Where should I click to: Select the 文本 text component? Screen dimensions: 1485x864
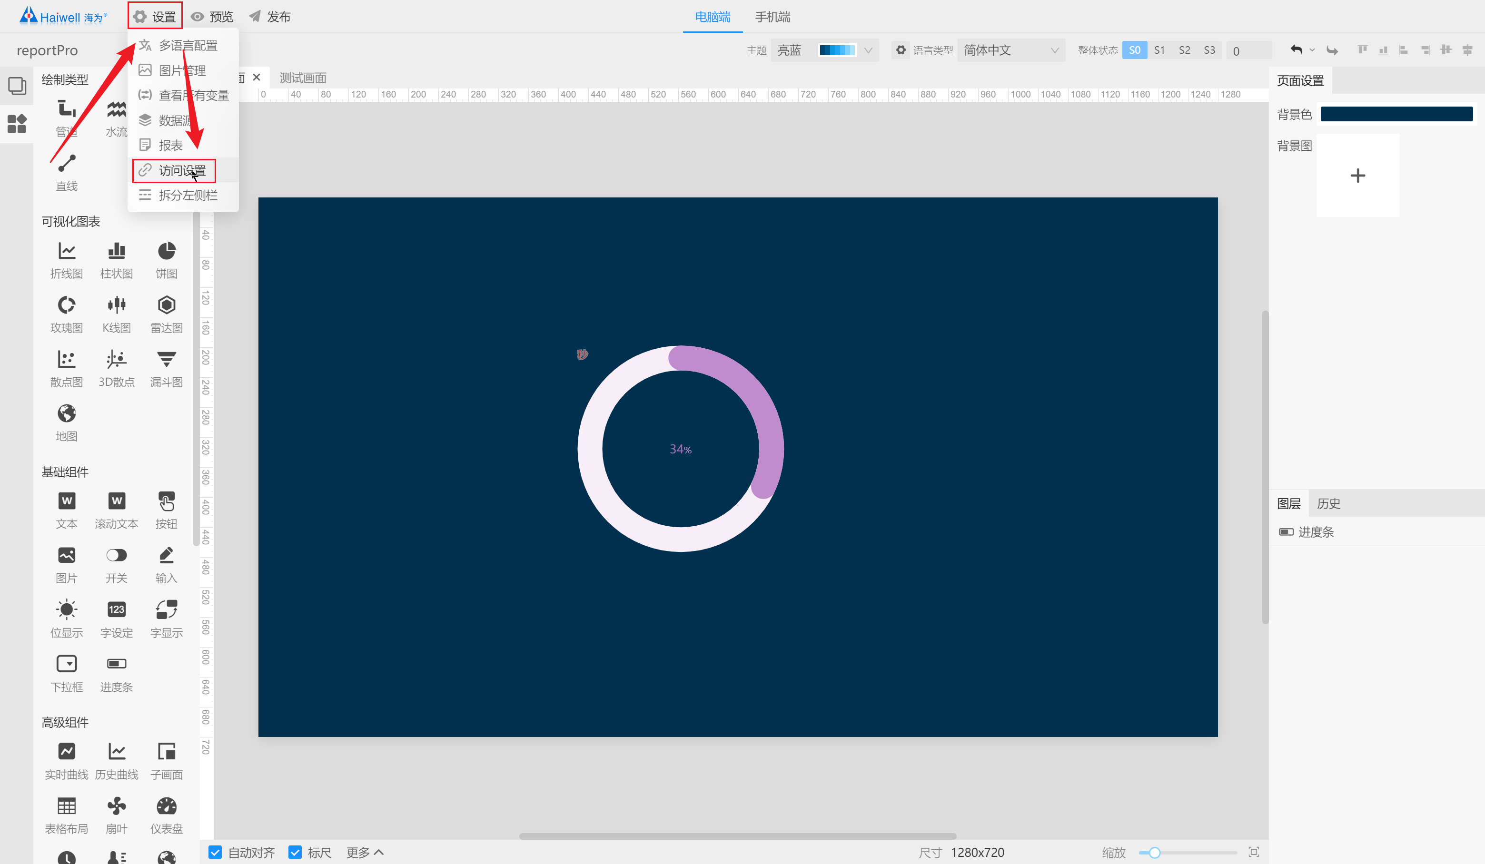click(67, 510)
